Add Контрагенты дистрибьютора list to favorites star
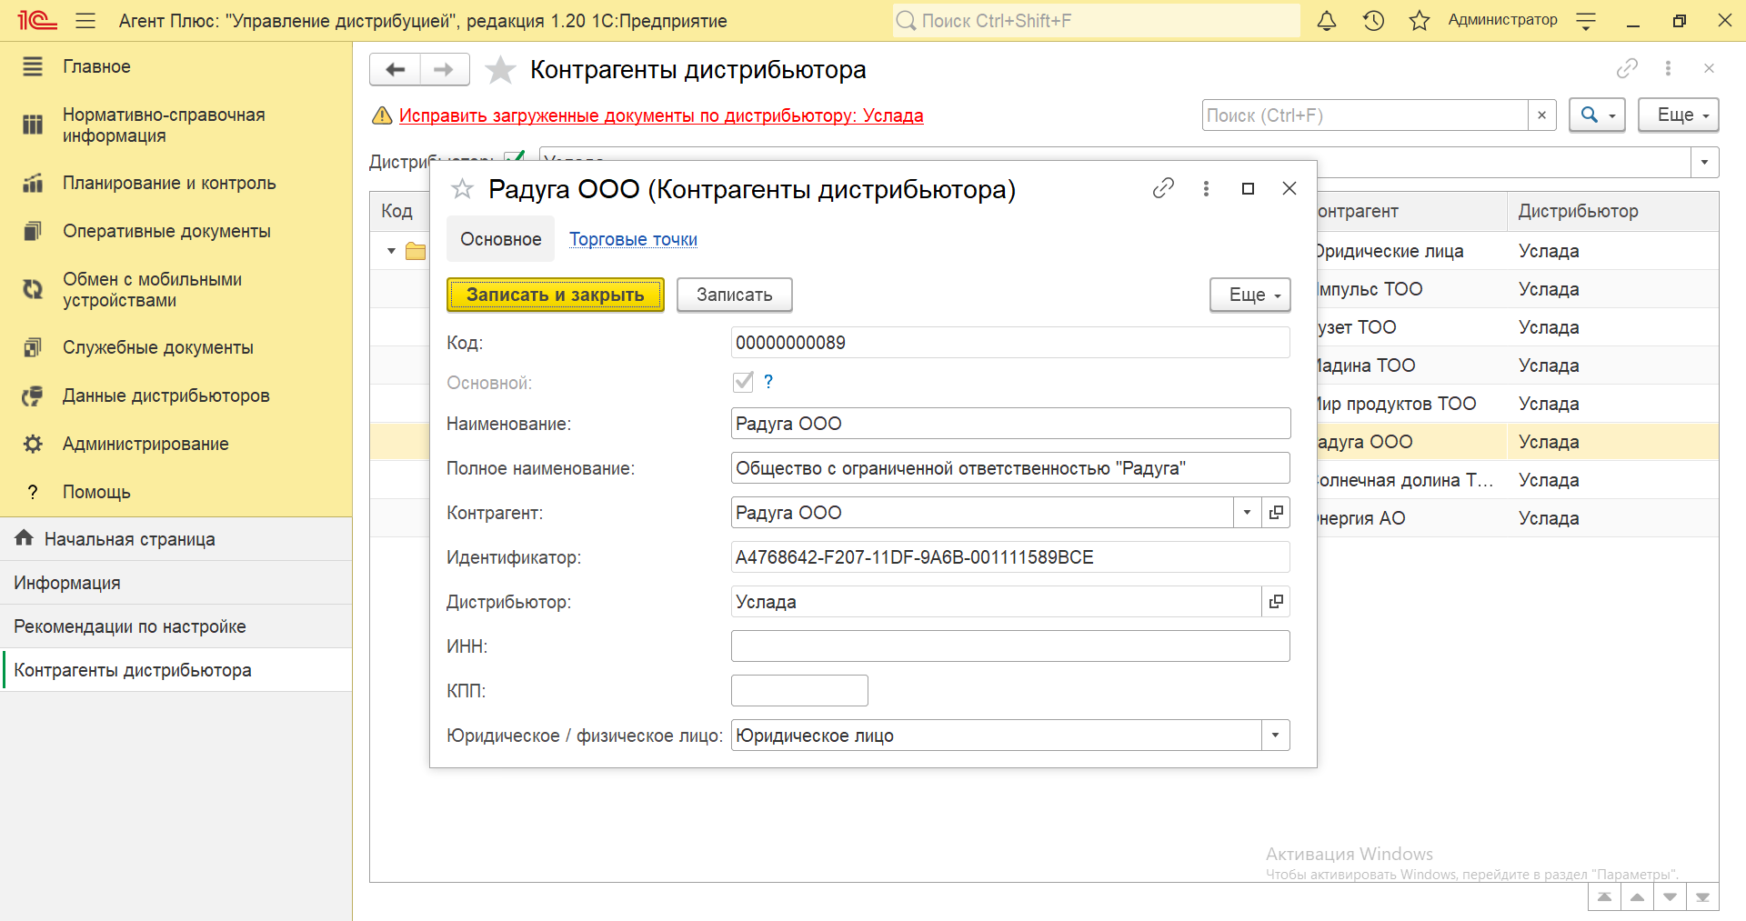This screenshot has height=921, width=1746. 500,70
